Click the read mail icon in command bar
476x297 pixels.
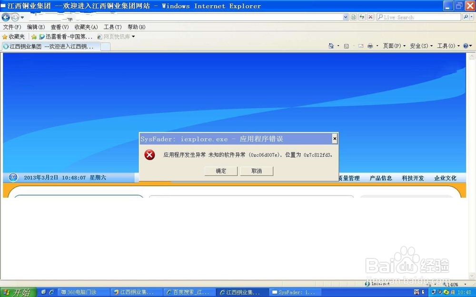[x=361, y=46]
